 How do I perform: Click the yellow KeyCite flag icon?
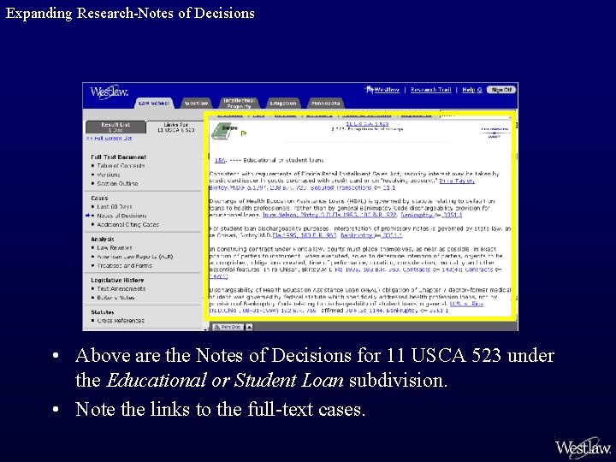(x=244, y=133)
